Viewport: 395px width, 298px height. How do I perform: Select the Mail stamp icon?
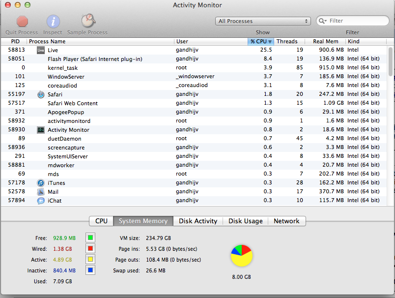point(41,192)
